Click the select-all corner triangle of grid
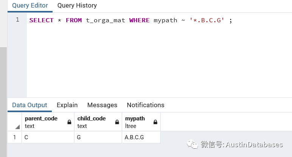 click(x=17, y=127)
